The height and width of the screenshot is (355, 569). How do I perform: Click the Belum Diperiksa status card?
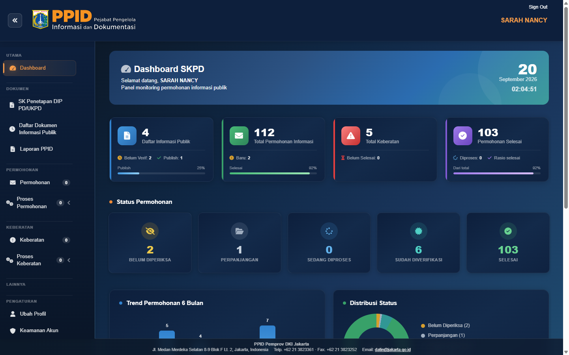(150, 243)
